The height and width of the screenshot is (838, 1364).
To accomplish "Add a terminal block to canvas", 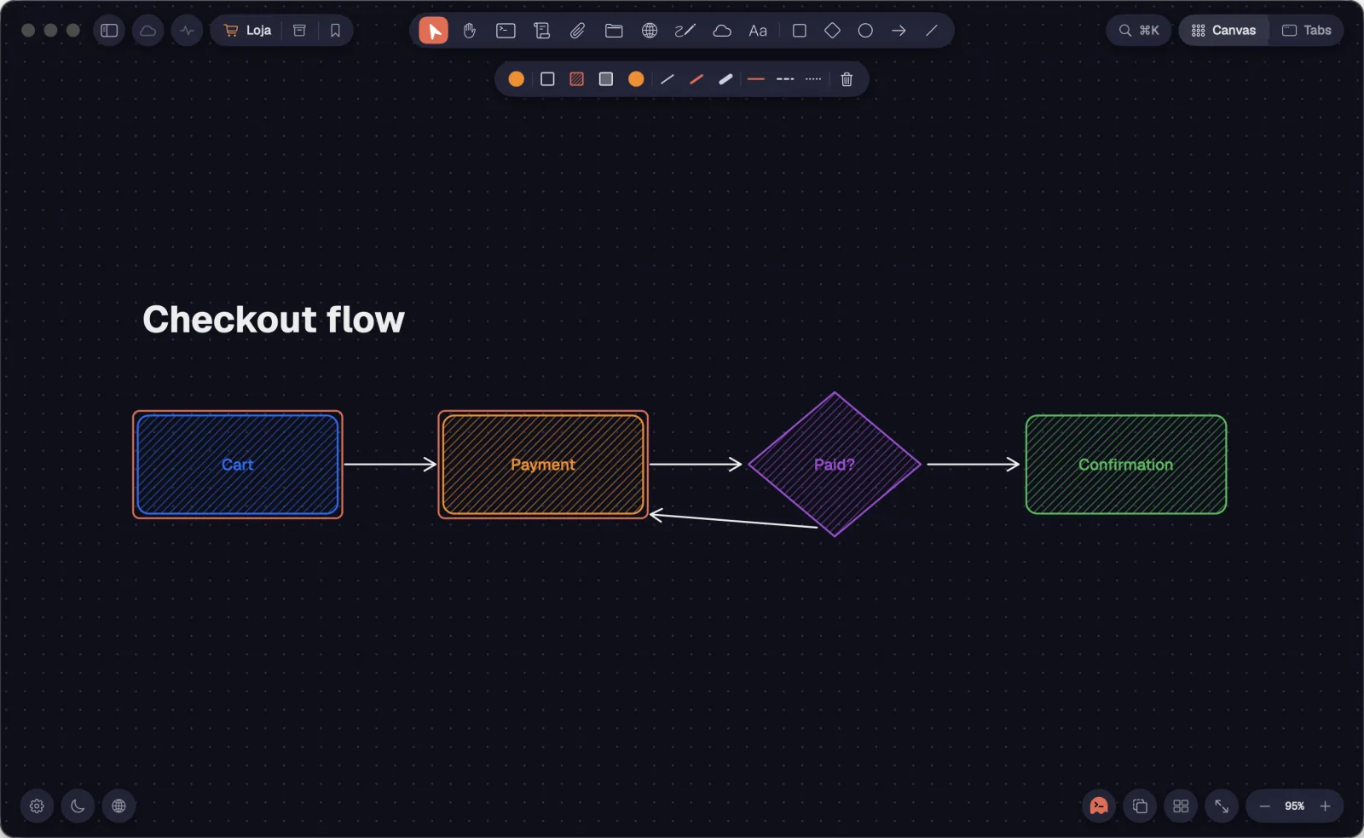I will click(506, 31).
